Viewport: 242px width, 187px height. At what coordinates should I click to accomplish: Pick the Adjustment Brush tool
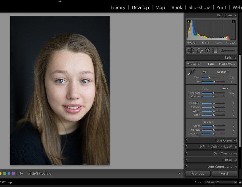tap(227, 51)
